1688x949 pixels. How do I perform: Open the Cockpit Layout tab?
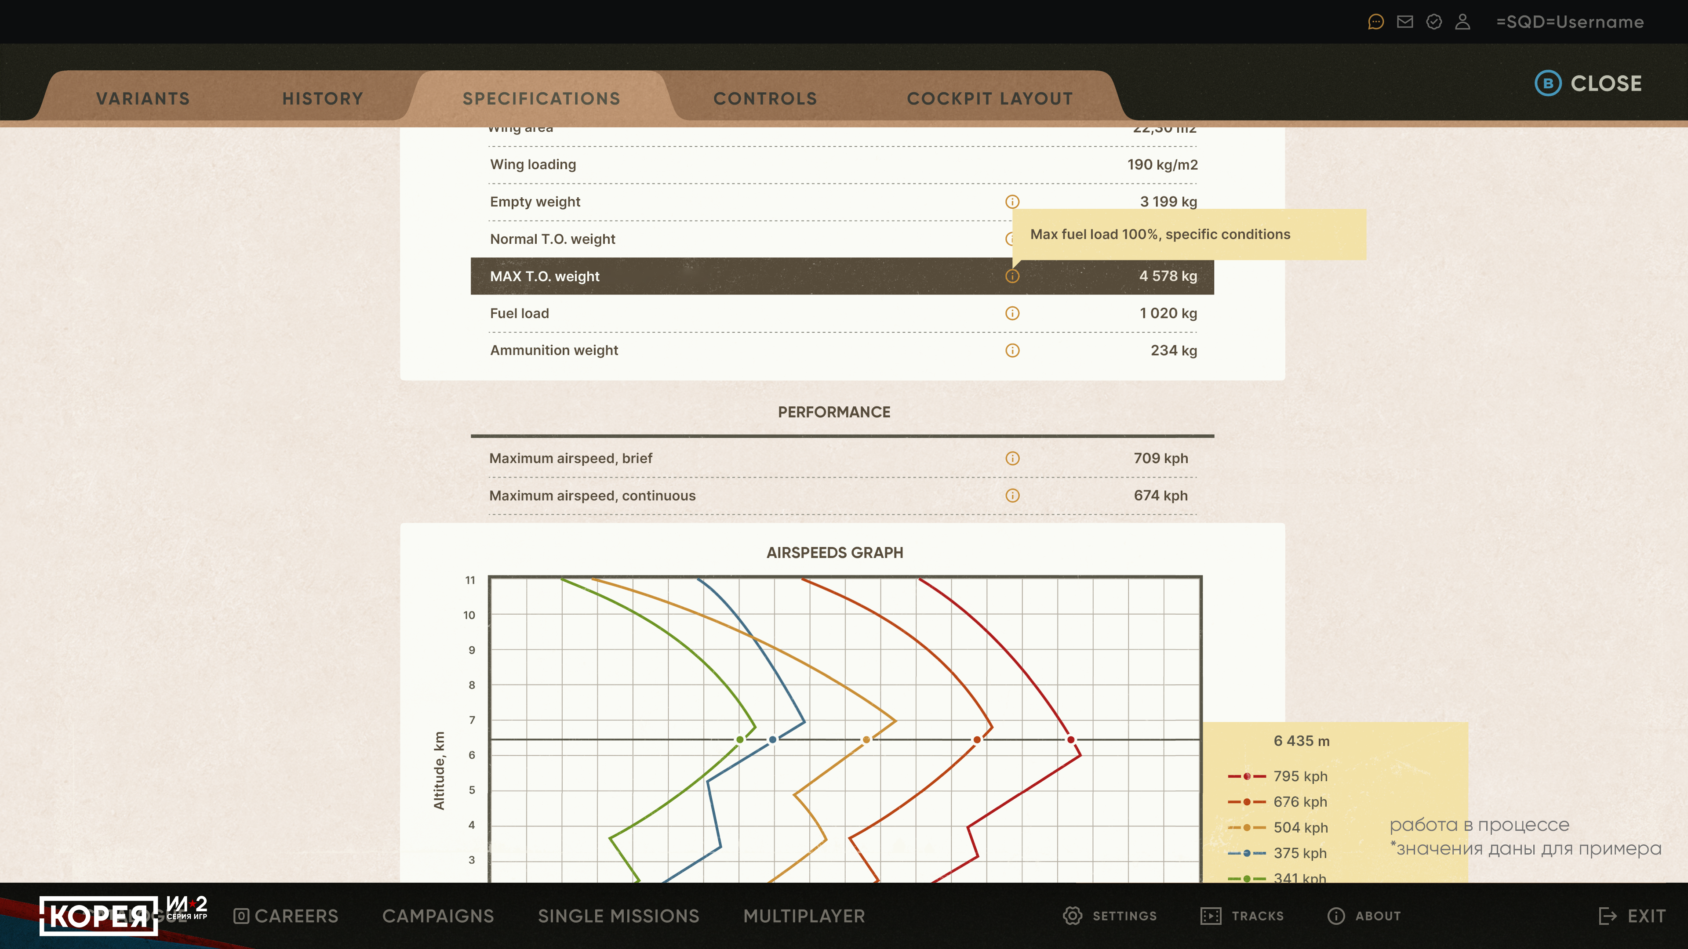pos(990,99)
